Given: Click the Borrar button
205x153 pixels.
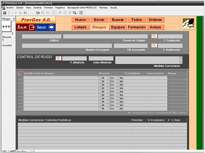Looking at the screenshot, I should pos(99,20).
